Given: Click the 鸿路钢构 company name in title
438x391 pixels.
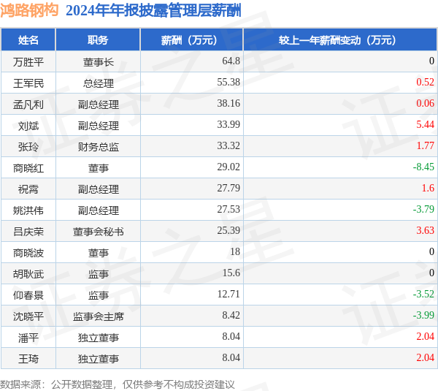Looking at the screenshot, I should point(29,11).
